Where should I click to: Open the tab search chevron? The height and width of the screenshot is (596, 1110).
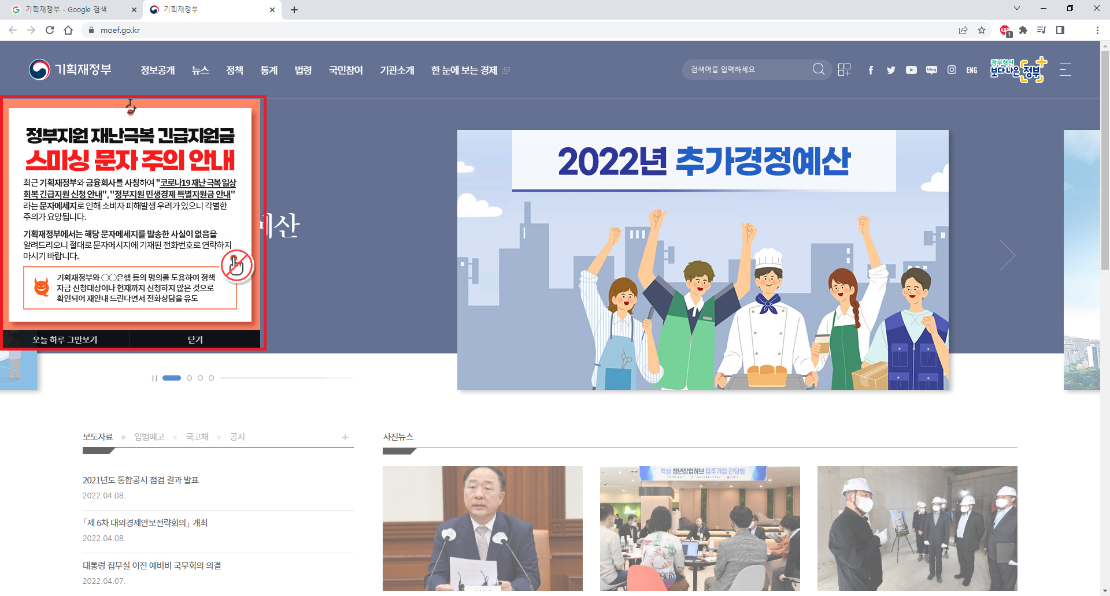pos(1017,8)
